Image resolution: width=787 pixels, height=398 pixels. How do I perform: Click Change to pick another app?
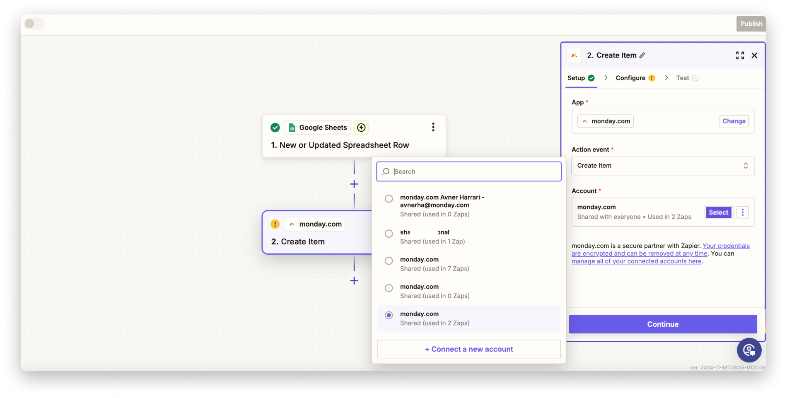734,121
